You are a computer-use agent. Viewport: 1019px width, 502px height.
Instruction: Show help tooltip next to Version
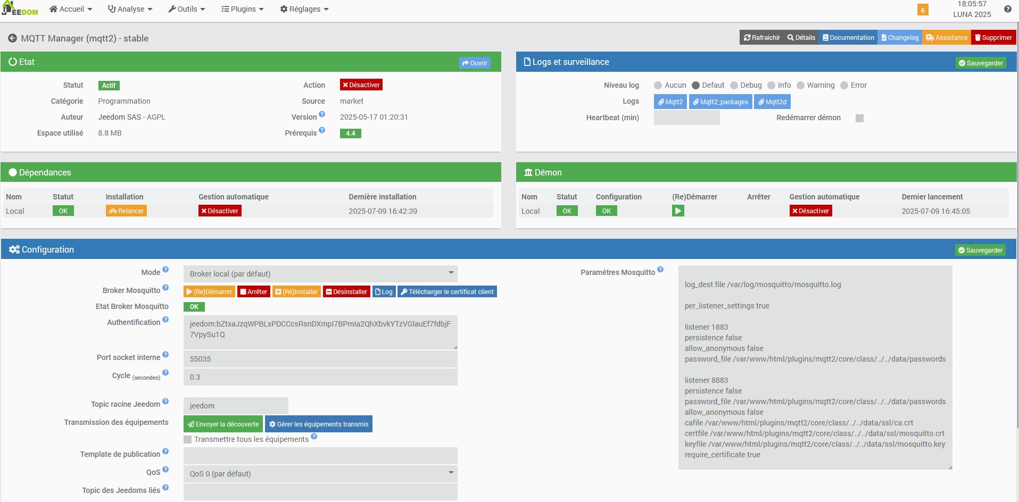click(x=322, y=114)
